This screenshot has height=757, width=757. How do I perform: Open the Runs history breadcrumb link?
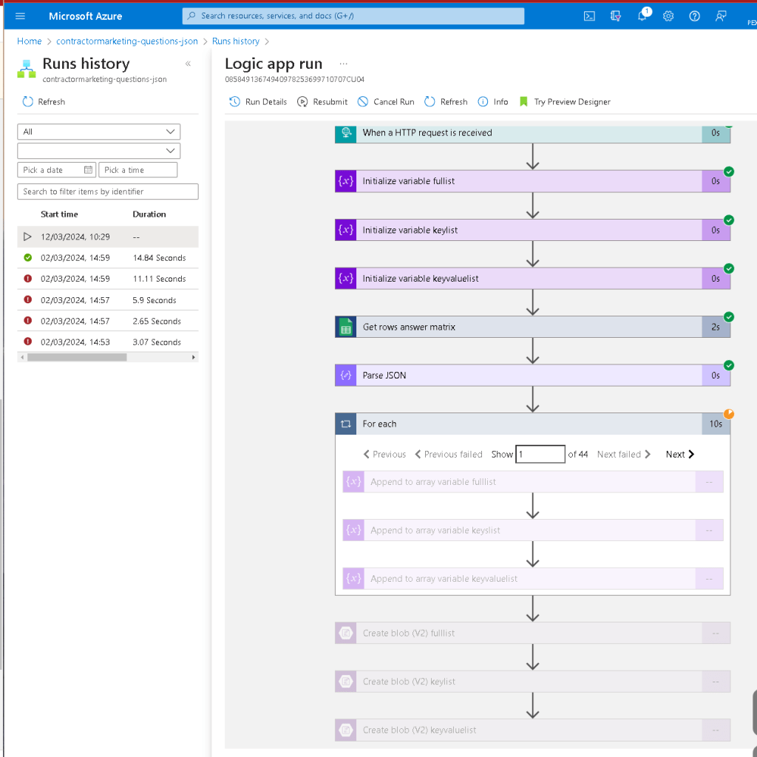click(x=236, y=41)
